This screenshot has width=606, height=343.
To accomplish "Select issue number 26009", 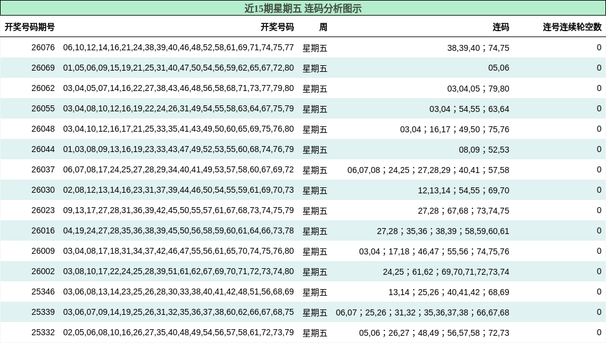I will (x=43, y=251).
